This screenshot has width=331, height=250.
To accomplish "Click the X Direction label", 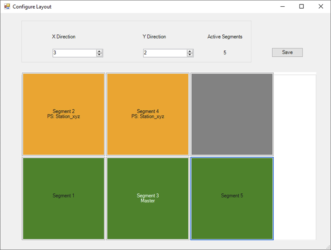I will click(64, 36).
